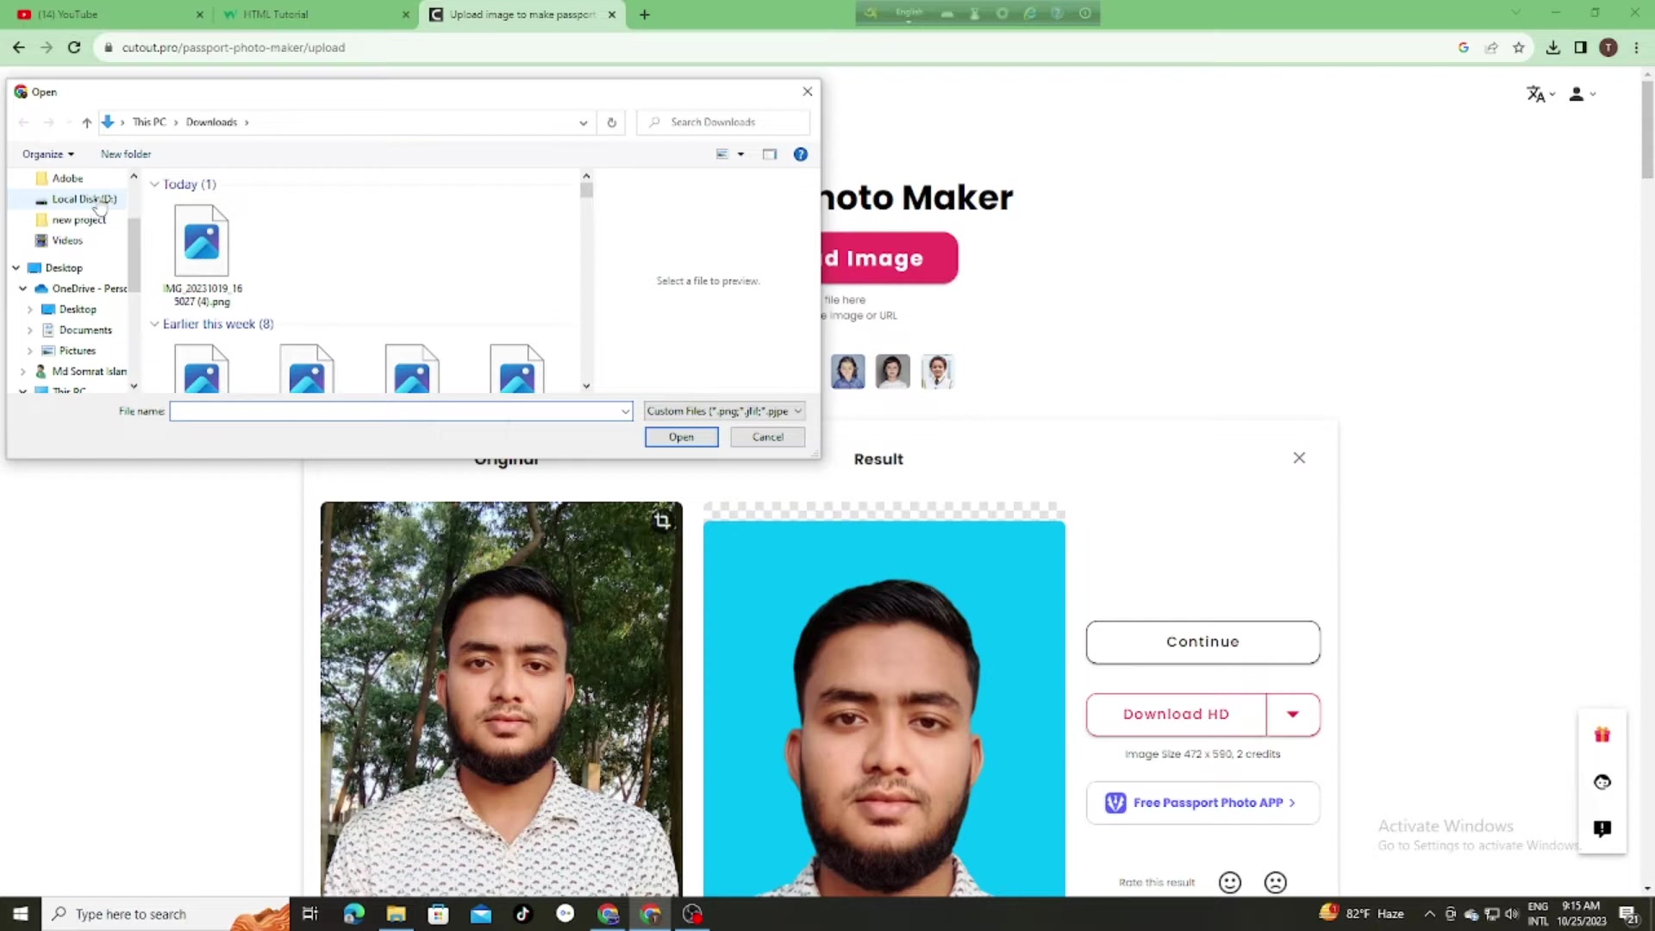Expand the Download HD options arrow

1292,714
